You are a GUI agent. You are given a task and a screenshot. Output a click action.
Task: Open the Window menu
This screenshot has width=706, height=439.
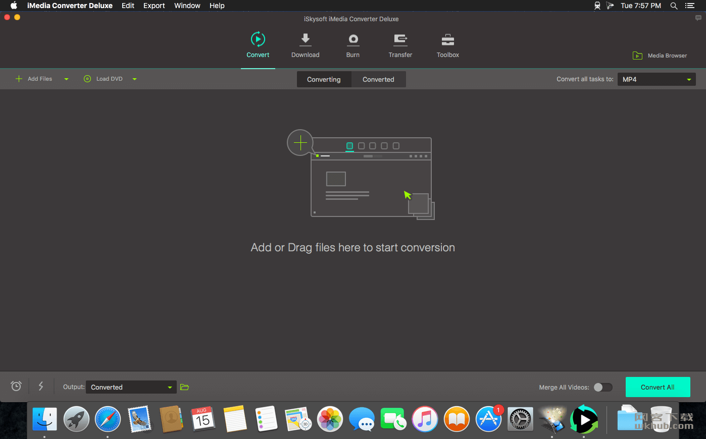pyautogui.click(x=187, y=6)
